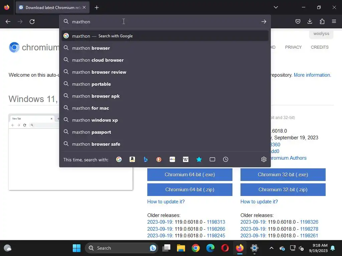Open File Explorer from the taskbar

(x=181, y=248)
